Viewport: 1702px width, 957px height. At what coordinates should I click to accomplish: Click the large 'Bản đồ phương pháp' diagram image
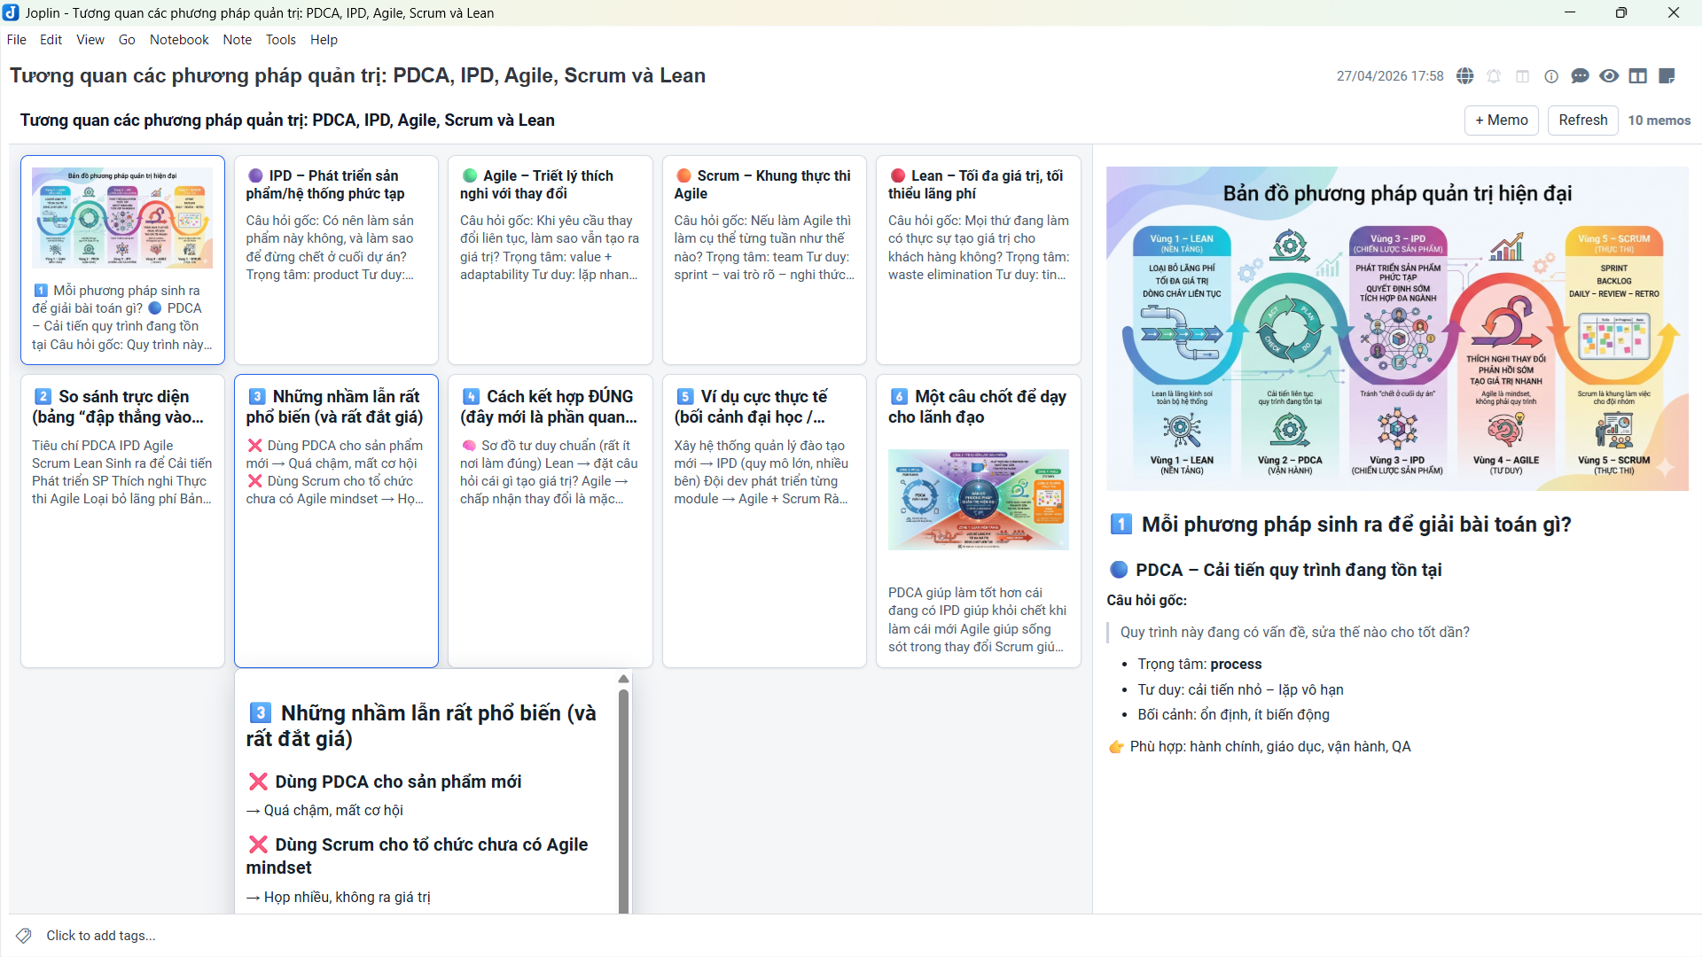[x=1397, y=329]
